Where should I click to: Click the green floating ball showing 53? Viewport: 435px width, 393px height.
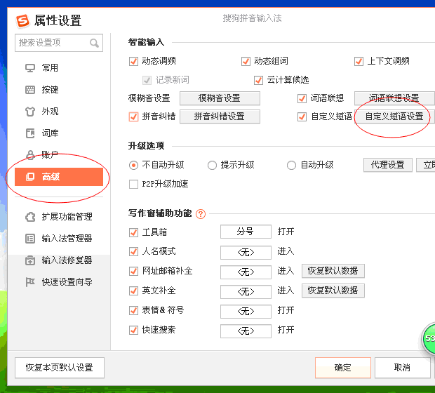(x=429, y=338)
